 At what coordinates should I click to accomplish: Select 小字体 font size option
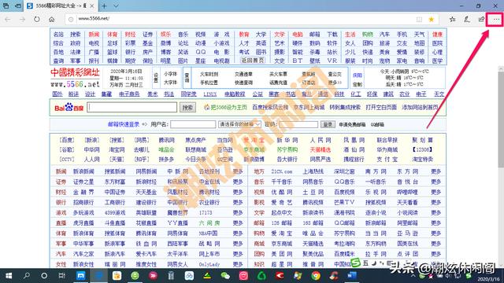170,74
